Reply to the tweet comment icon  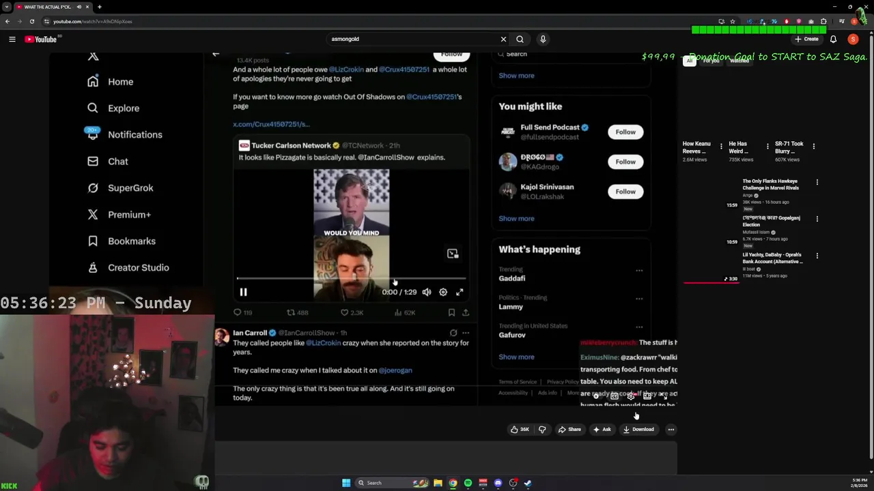pyautogui.click(x=238, y=312)
